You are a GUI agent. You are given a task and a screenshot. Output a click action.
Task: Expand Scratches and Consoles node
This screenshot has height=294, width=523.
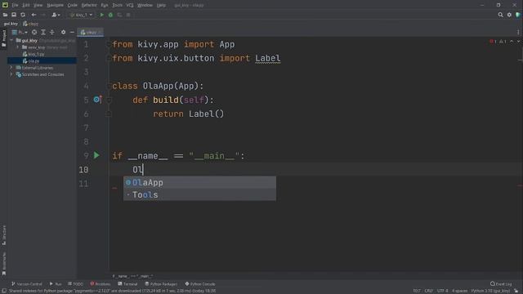[x=11, y=74]
